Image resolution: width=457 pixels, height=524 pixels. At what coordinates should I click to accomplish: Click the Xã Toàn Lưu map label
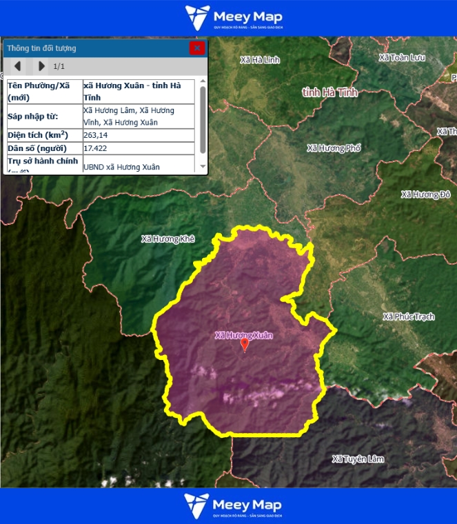point(403,57)
